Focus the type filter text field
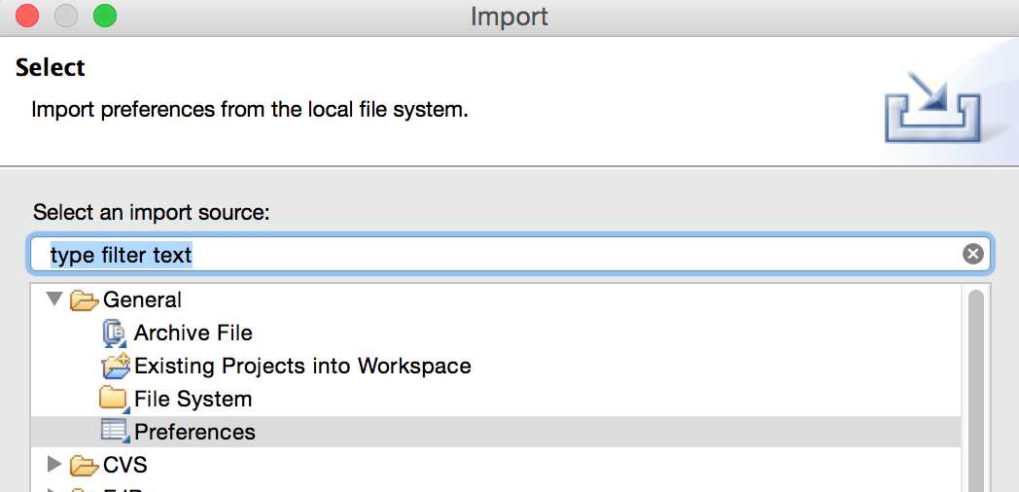The image size is (1019, 492). click(509, 254)
